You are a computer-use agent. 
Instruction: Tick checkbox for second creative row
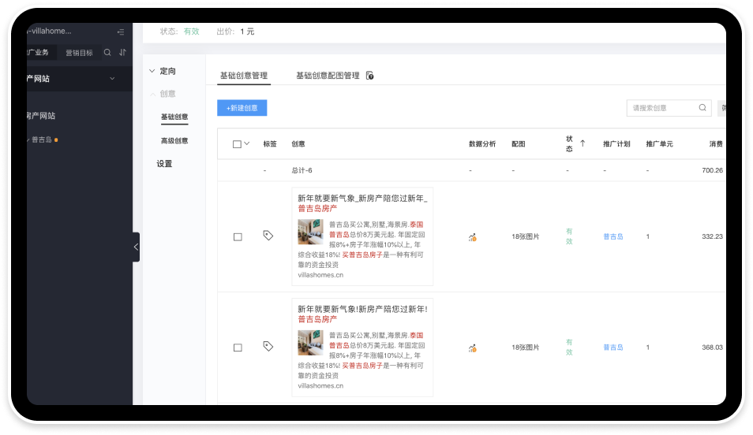pos(238,348)
